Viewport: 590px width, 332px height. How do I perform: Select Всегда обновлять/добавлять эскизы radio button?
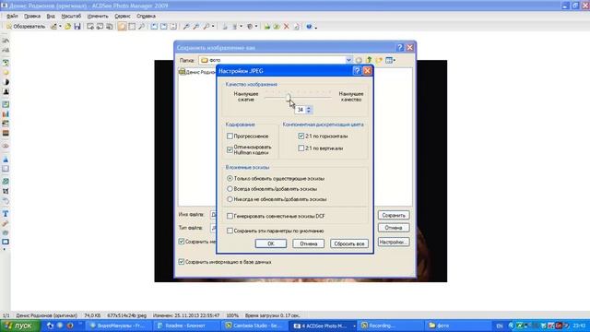coord(230,189)
